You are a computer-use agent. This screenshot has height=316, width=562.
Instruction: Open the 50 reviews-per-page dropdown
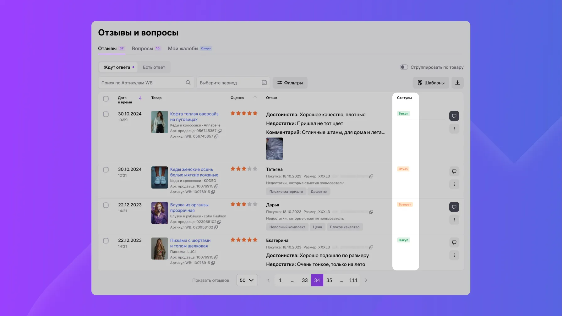pyautogui.click(x=247, y=280)
